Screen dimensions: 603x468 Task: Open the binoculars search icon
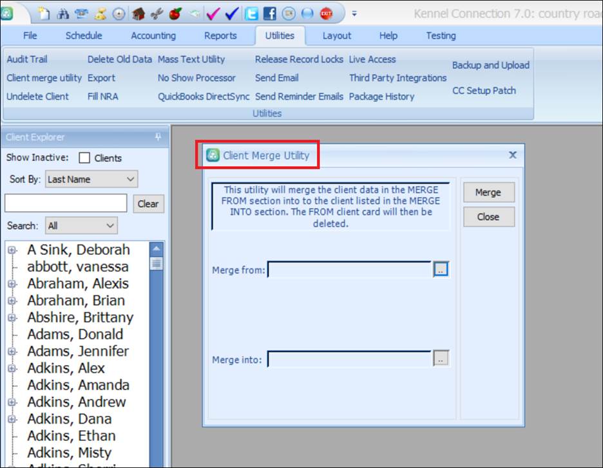click(x=62, y=12)
